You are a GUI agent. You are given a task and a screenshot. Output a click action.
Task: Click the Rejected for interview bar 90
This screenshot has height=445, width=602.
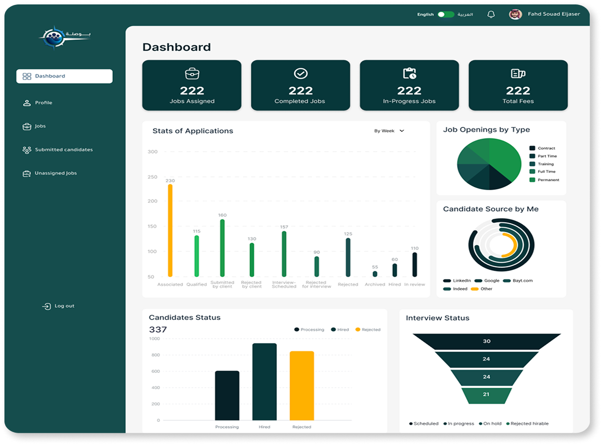[x=317, y=267]
